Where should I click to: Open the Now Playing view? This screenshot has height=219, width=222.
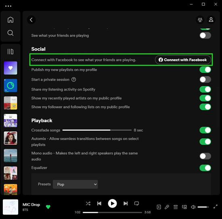coord(159,207)
